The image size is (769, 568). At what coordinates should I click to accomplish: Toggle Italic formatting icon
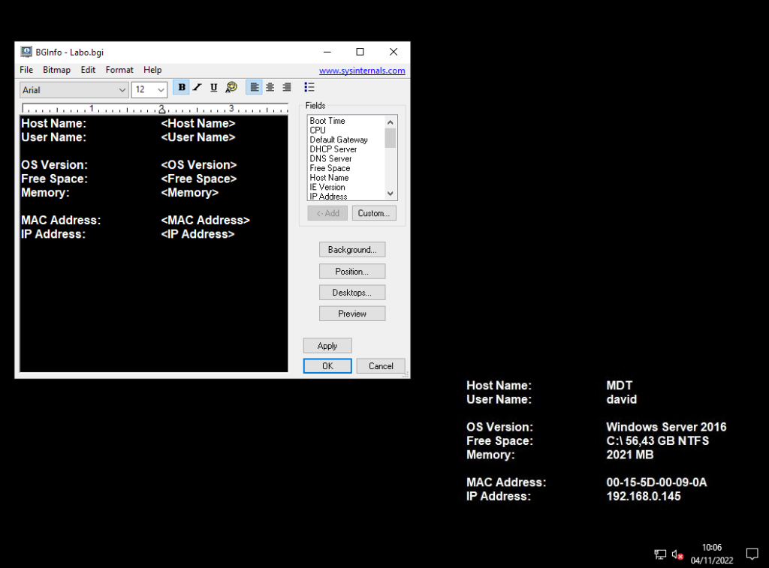(x=198, y=88)
